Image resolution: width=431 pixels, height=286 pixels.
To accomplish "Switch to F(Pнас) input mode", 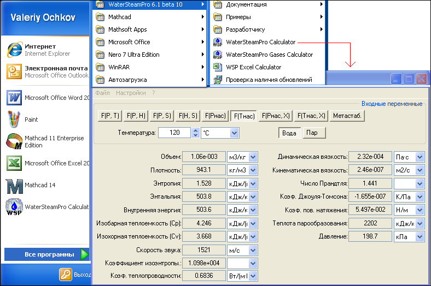I will (215, 116).
